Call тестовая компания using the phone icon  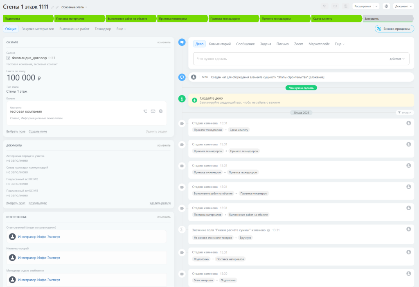click(x=145, y=111)
